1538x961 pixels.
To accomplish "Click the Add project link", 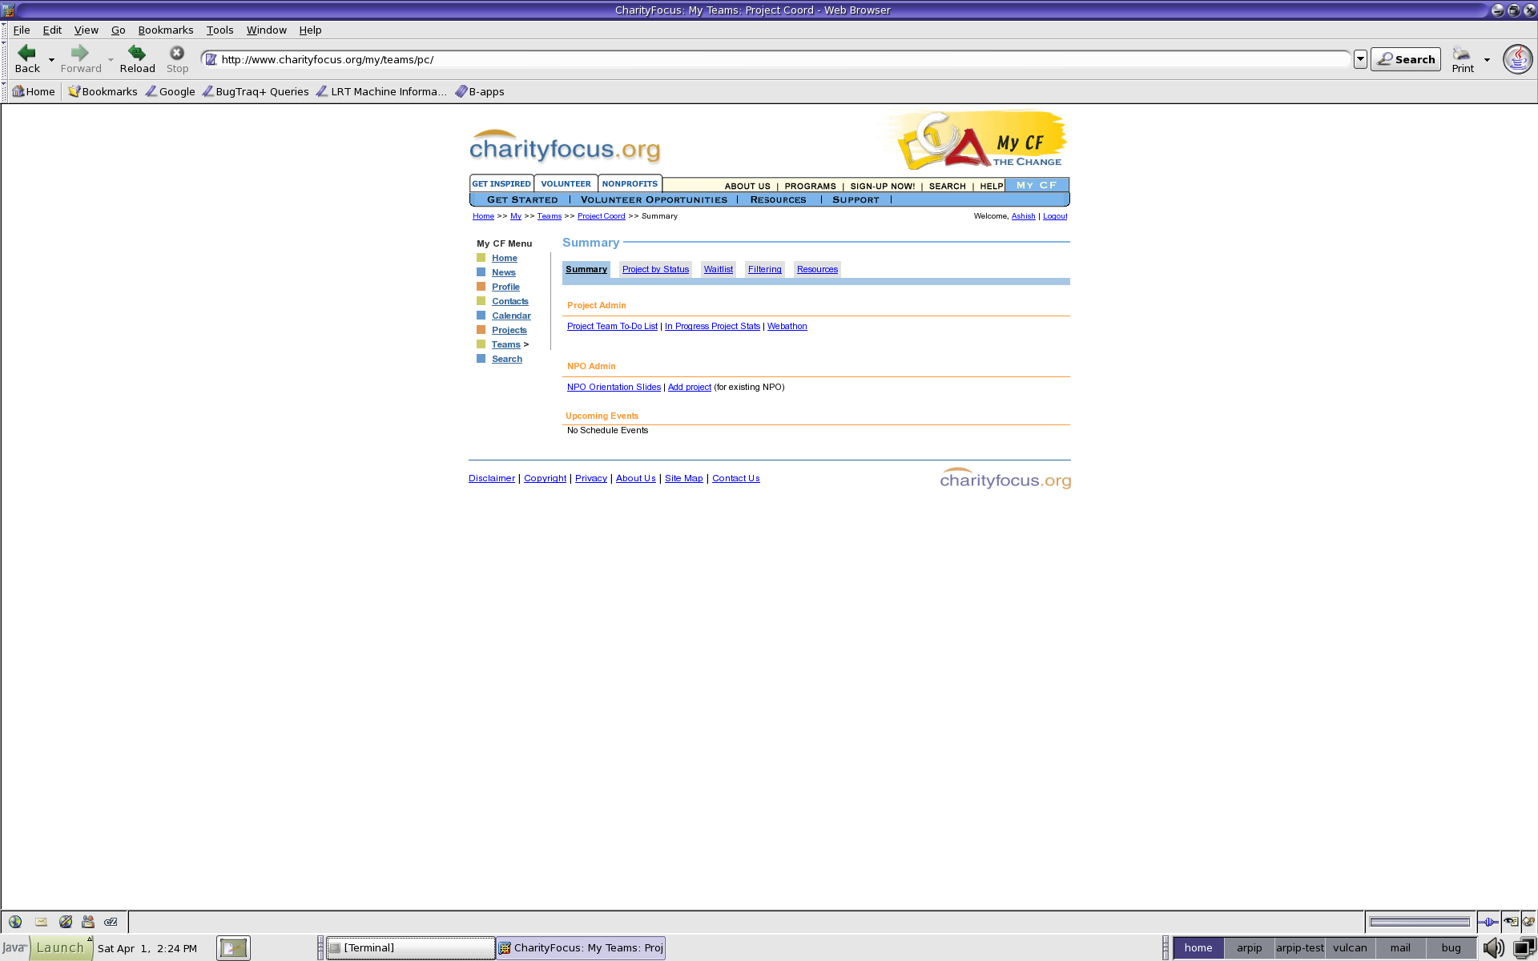I will [689, 387].
